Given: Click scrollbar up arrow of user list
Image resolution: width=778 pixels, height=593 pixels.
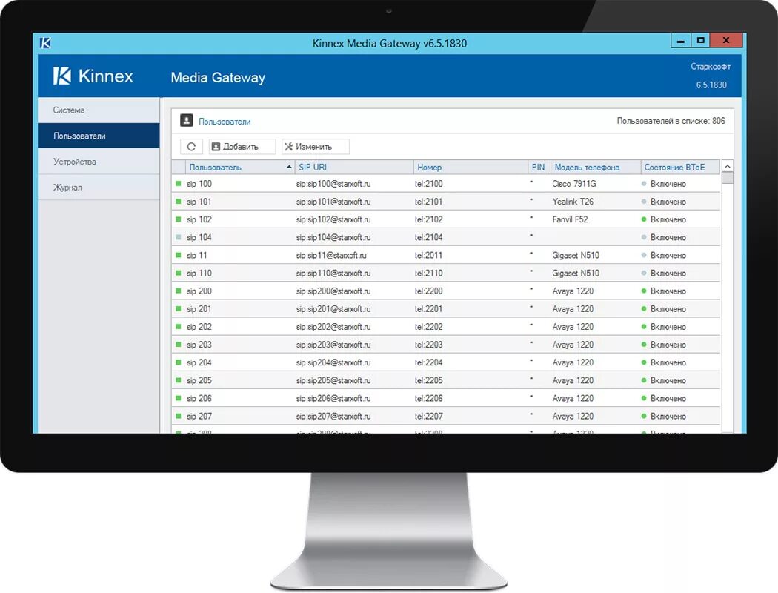Looking at the screenshot, I should coord(728,167).
